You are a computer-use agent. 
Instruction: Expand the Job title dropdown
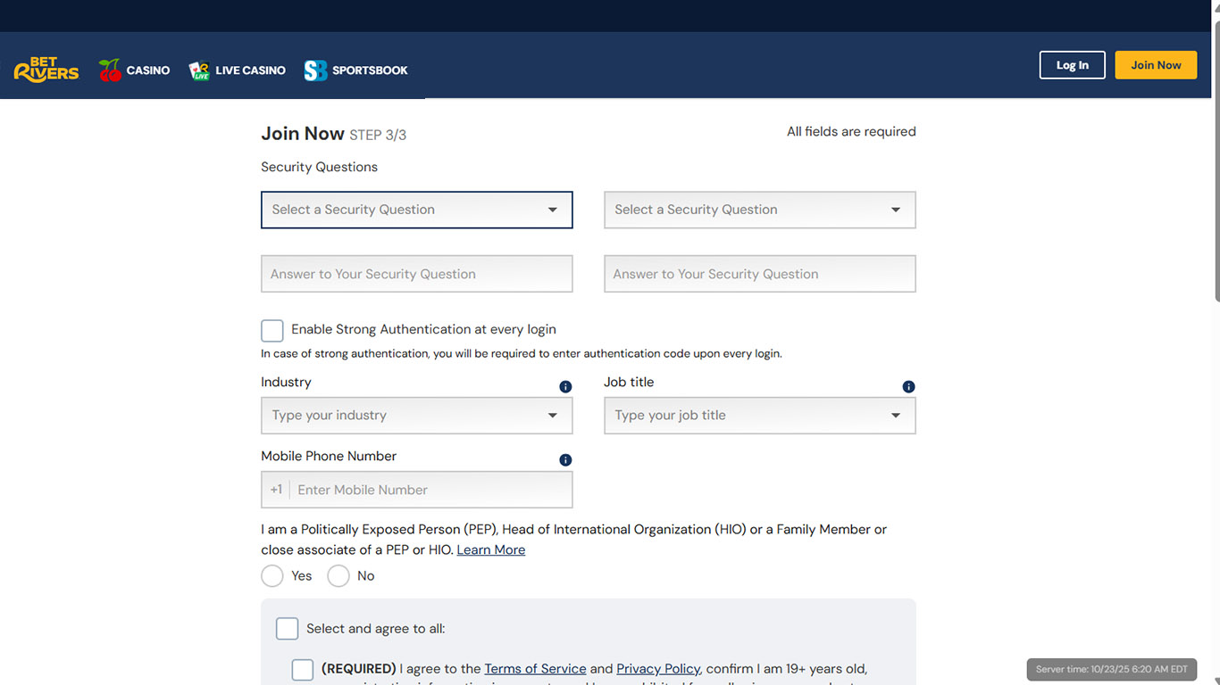click(x=759, y=416)
